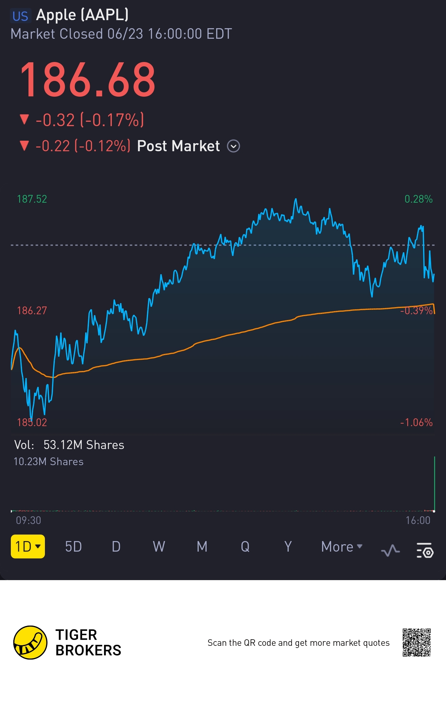The height and width of the screenshot is (705, 446).
Task: Tap the US market badge
Action: click(20, 16)
